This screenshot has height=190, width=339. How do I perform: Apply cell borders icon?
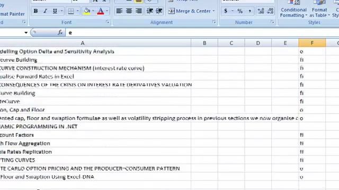70,11
